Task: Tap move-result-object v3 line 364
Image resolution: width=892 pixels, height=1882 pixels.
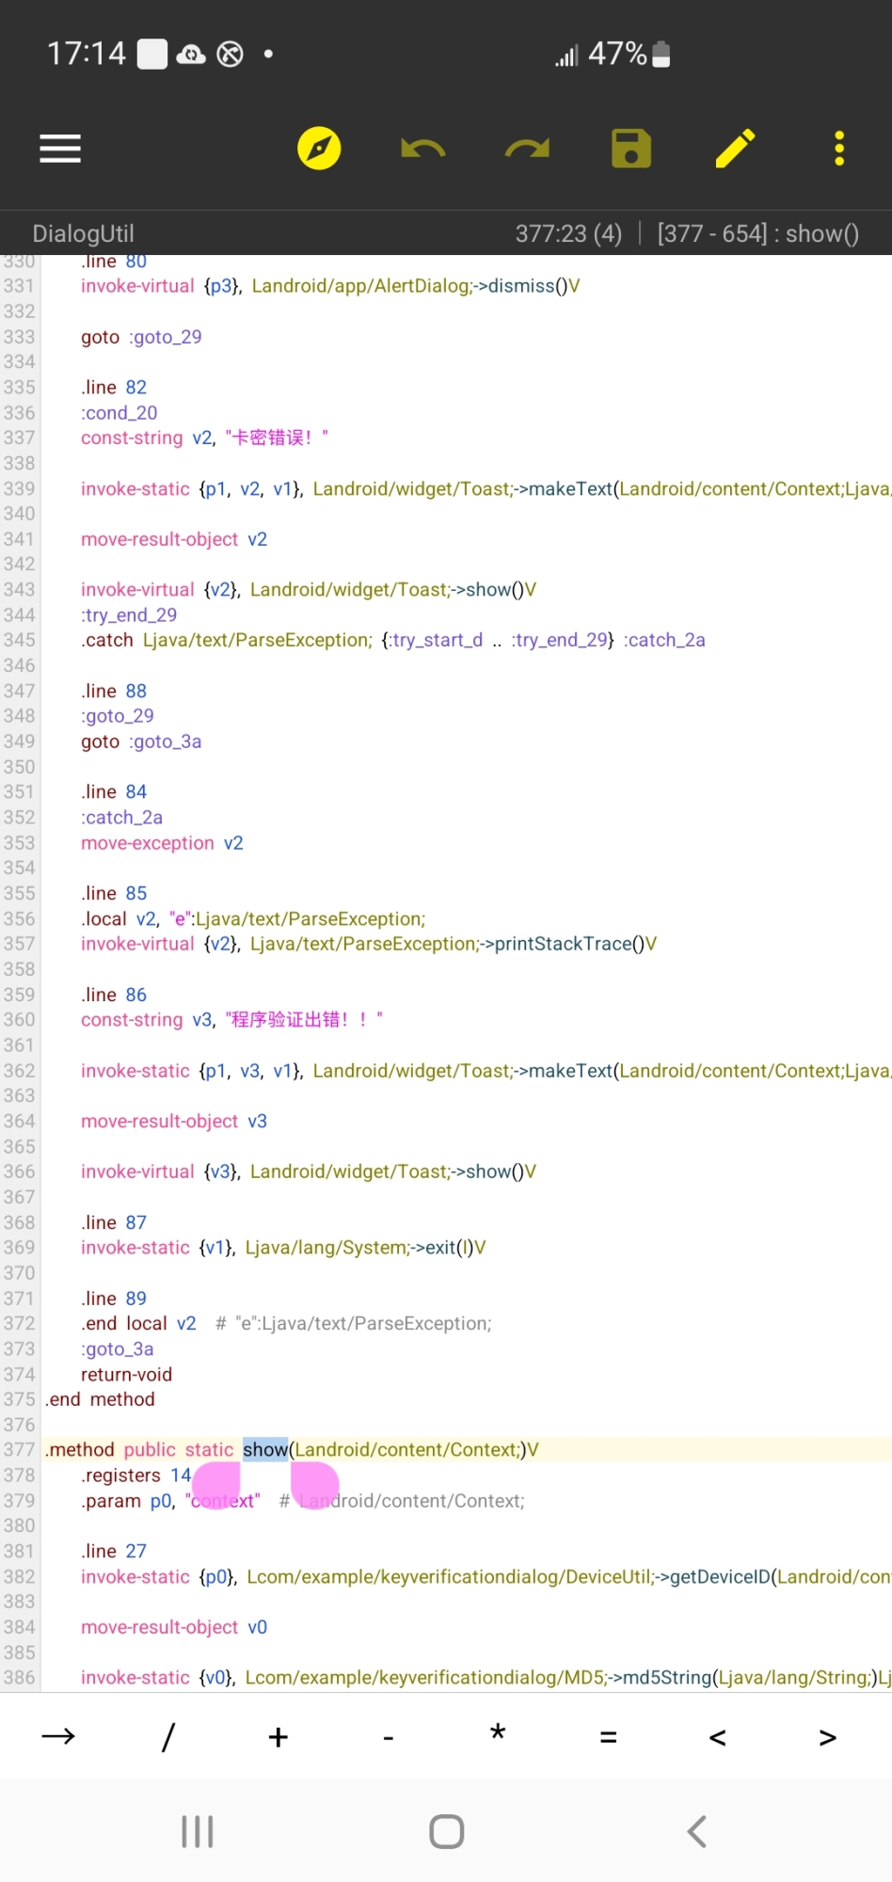Action: pyautogui.click(x=174, y=1122)
